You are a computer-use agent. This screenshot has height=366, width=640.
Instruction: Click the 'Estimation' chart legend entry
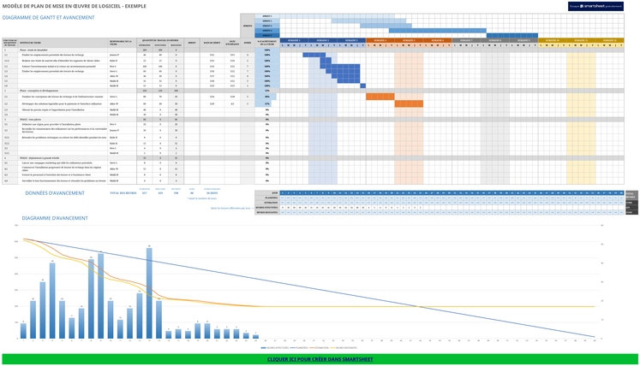pyautogui.click(x=320, y=348)
